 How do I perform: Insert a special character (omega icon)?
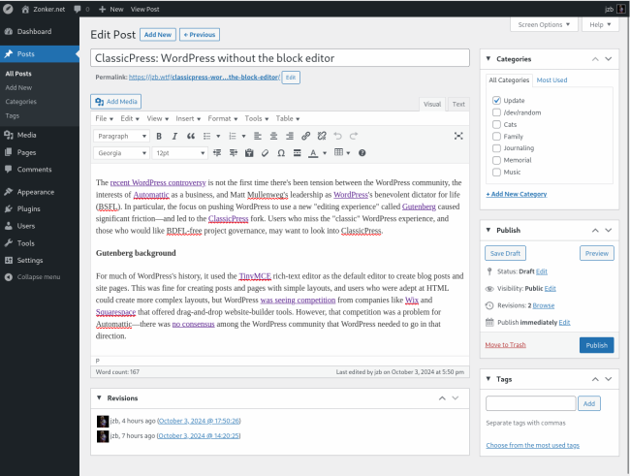point(280,153)
